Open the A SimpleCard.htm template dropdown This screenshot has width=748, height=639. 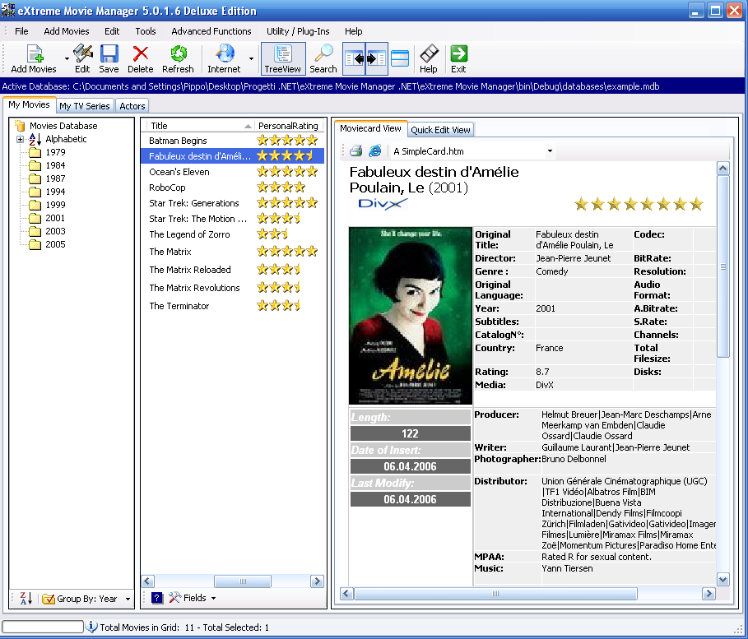point(550,151)
